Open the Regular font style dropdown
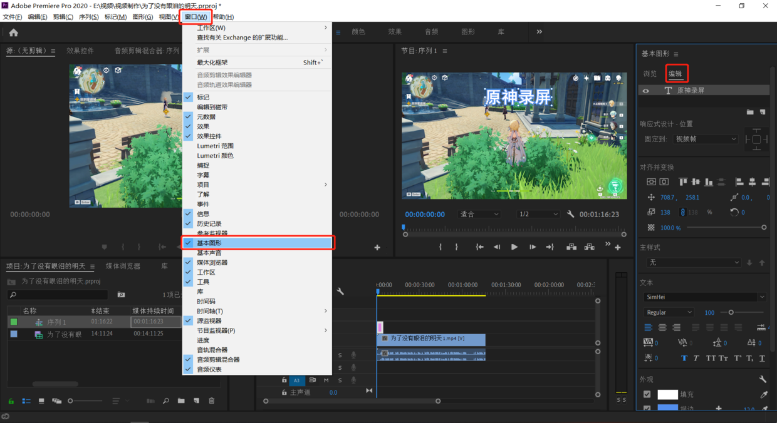 click(669, 312)
